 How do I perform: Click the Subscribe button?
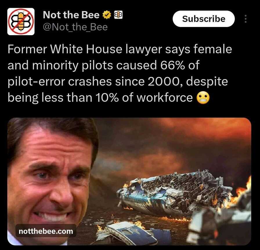tap(204, 19)
